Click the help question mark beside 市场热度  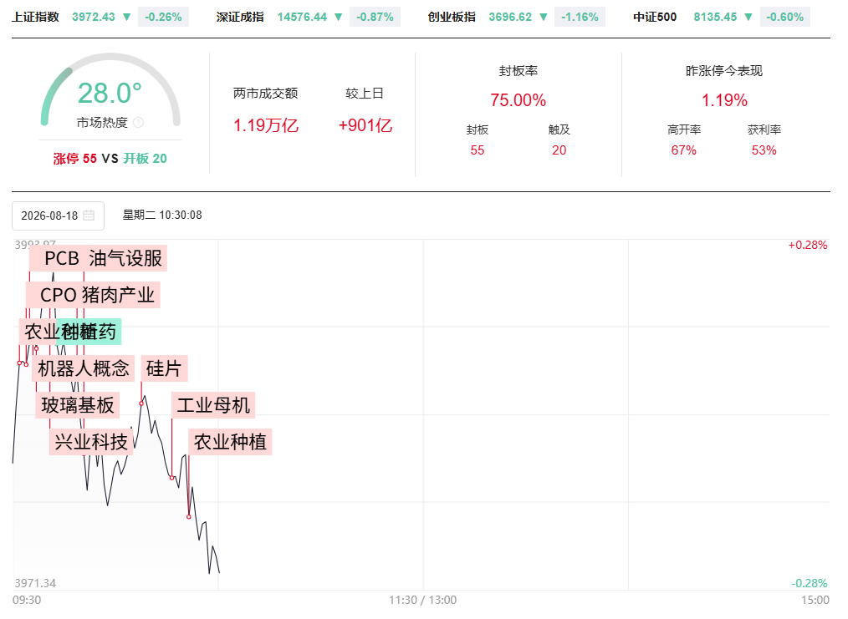coord(139,123)
